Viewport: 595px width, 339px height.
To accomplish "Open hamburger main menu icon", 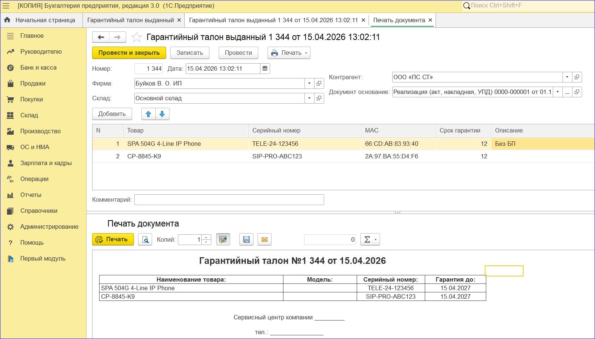I will pyautogui.click(x=6, y=6).
